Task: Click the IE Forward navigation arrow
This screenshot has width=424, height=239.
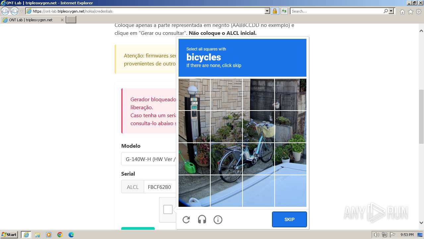Action: [14, 11]
